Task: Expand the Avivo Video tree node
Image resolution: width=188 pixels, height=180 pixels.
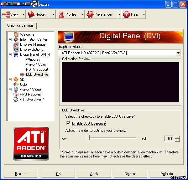Action: pyautogui.click(x=10, y=90)
